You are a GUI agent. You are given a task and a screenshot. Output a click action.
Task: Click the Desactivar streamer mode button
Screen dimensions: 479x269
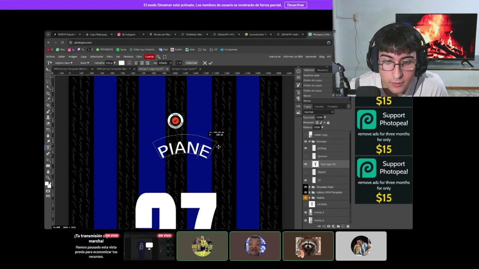pos(296,5)
